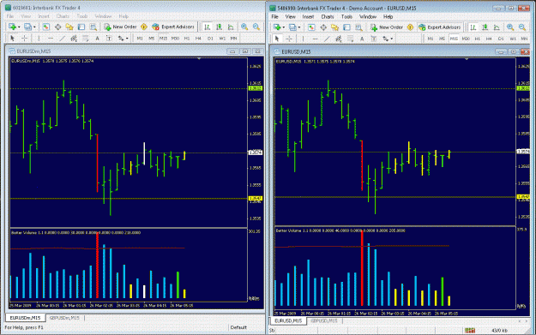Open Data Window crosshair icon in left window
The height and width of the screenshot is (335, 536).
57,27
